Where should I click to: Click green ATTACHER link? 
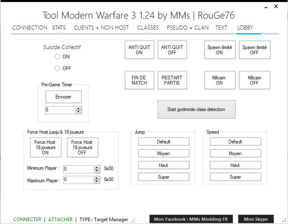tap(60, 220)
